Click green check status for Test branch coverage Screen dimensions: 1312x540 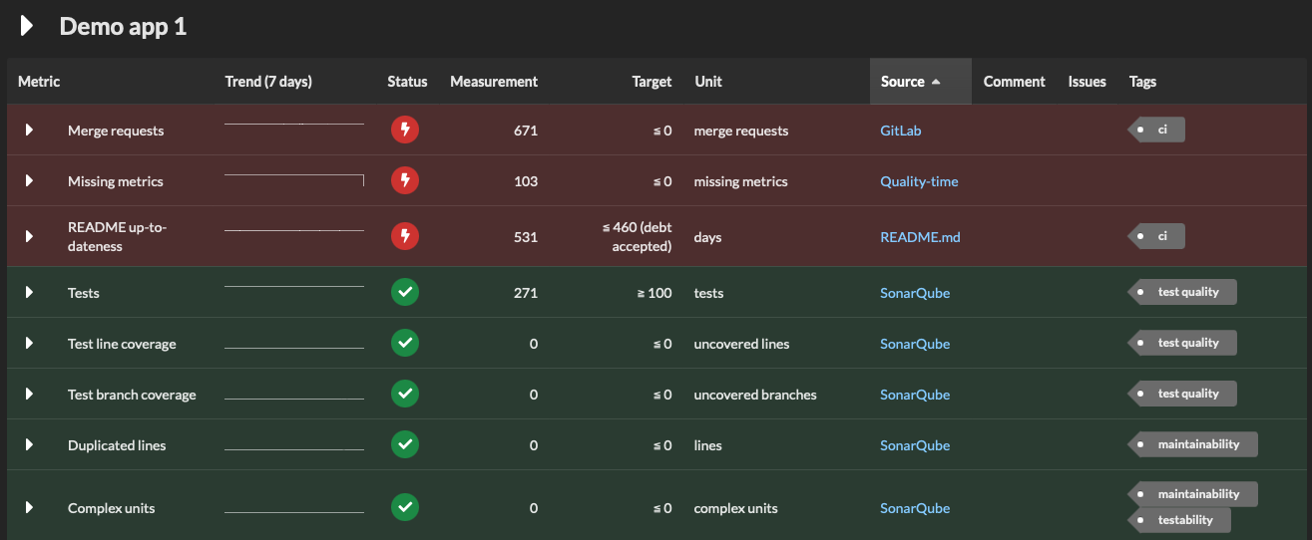point(405,394)
